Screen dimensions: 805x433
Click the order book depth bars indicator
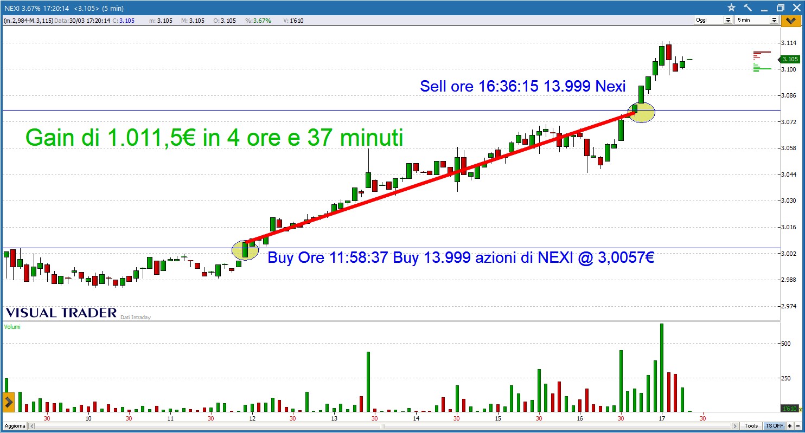[x=762, y=60]
